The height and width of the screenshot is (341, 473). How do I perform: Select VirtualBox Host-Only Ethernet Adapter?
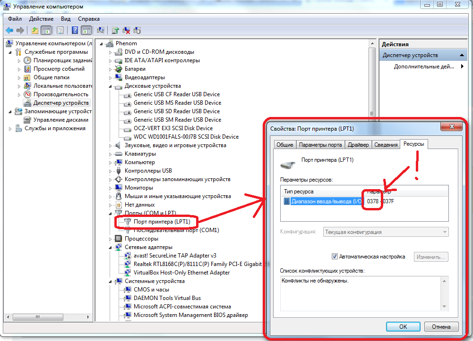[x=181, y=273]
